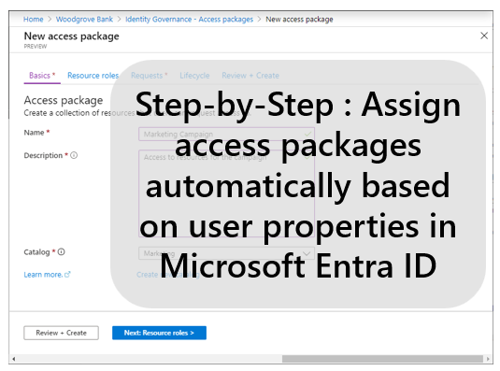This screenshot has width=500, height=371.
Task: Switch to the Lifecycle tab
Action: pyautogui.click(x=194, y=76)
